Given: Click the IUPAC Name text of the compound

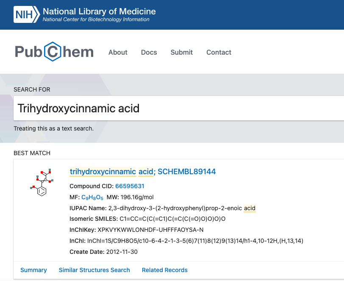Looking at the screenshot, I should tap(182, 208).
